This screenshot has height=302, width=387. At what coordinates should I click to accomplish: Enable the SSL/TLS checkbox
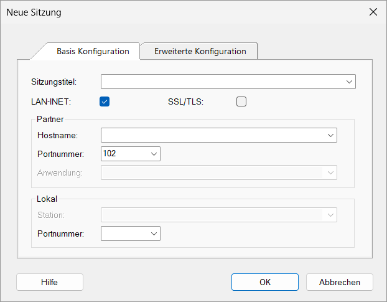click(x=241, y=101)
